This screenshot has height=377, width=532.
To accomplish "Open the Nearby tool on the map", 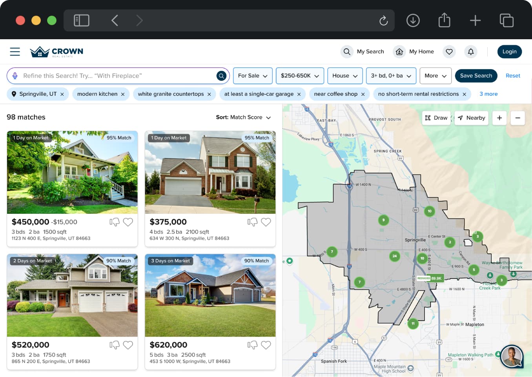I will tap(471, 118).
